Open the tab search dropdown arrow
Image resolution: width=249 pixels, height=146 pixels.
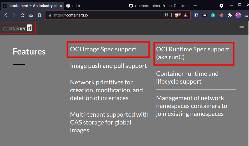pos(221,6)
